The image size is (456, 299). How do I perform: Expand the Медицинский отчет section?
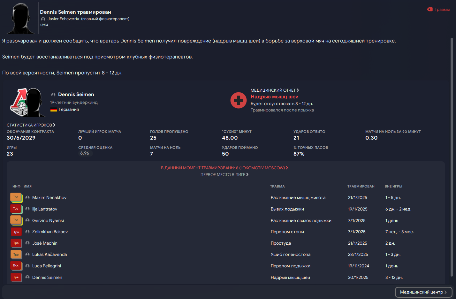(275, 90)
